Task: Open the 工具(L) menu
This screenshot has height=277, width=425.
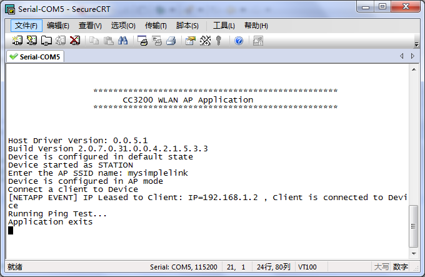Action: (224, 26)
